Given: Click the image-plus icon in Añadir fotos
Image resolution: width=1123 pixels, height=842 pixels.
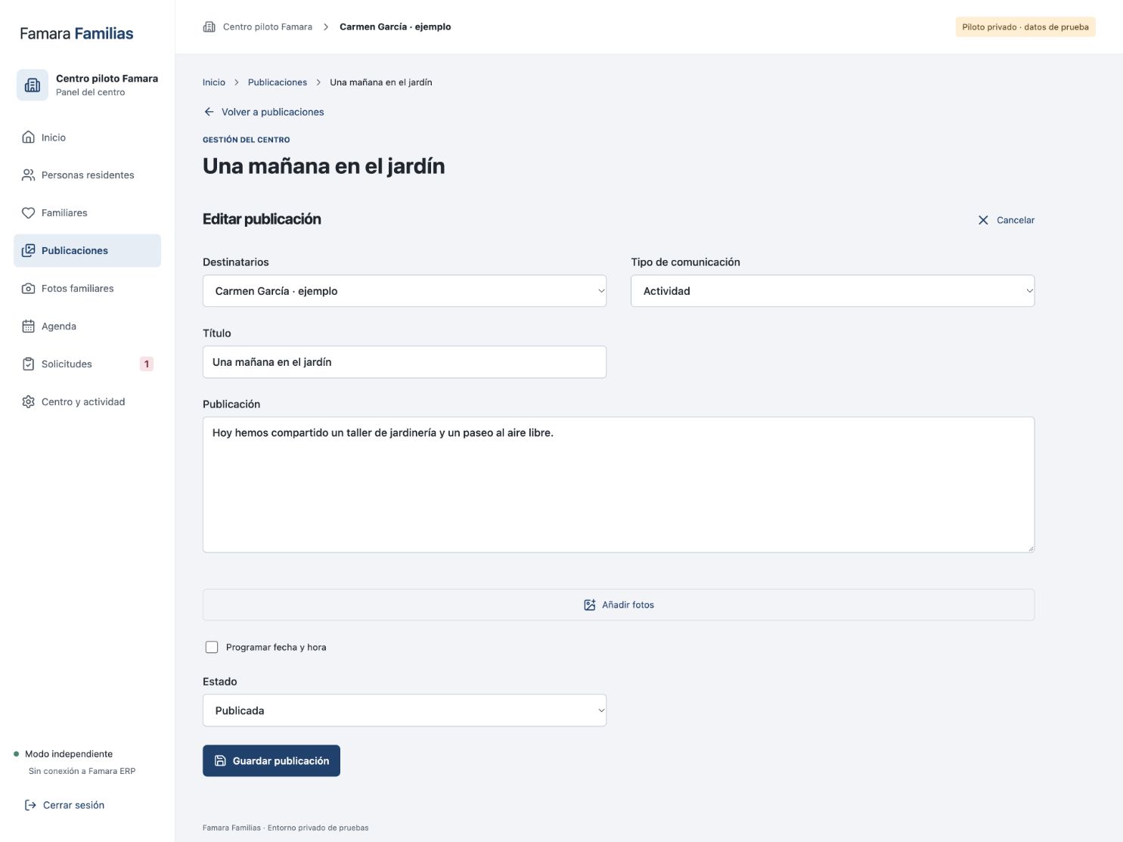Looking at the screenshot, I should point(590,605).
